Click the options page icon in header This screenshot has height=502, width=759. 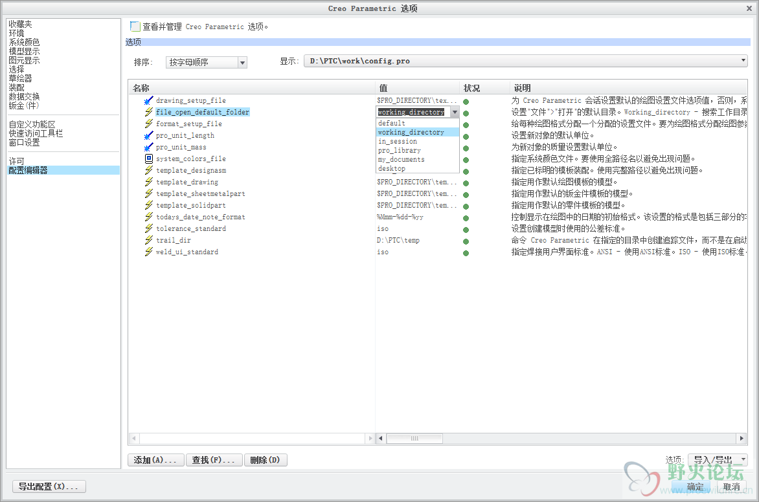click(135, 27)
